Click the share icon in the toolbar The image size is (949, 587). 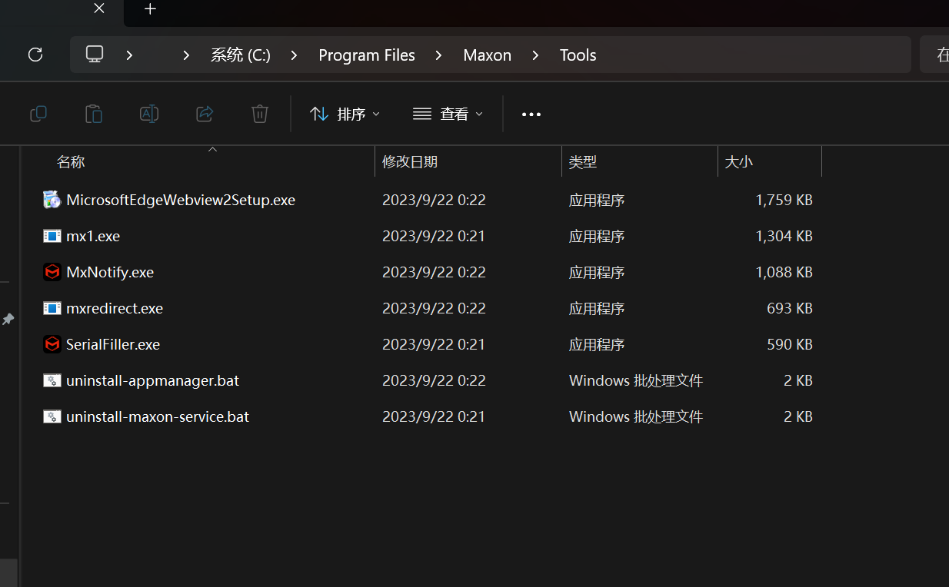pos(205,114)
